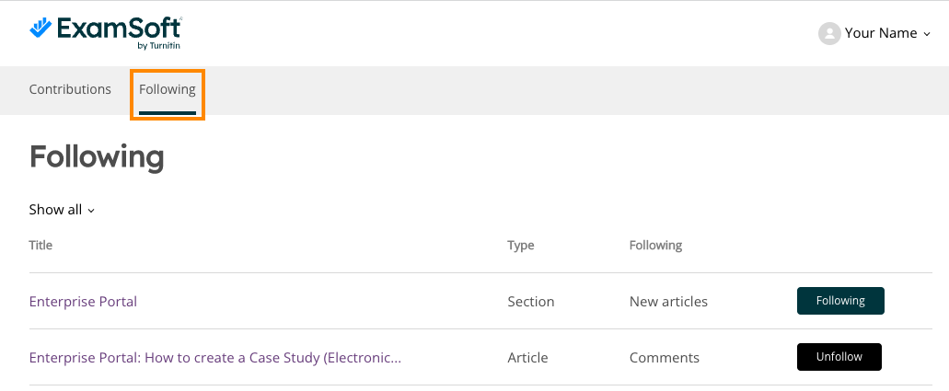Click Unfollow for the Case Study article
Viewport: 949px width, 391px height.
(x=839, y=357)
